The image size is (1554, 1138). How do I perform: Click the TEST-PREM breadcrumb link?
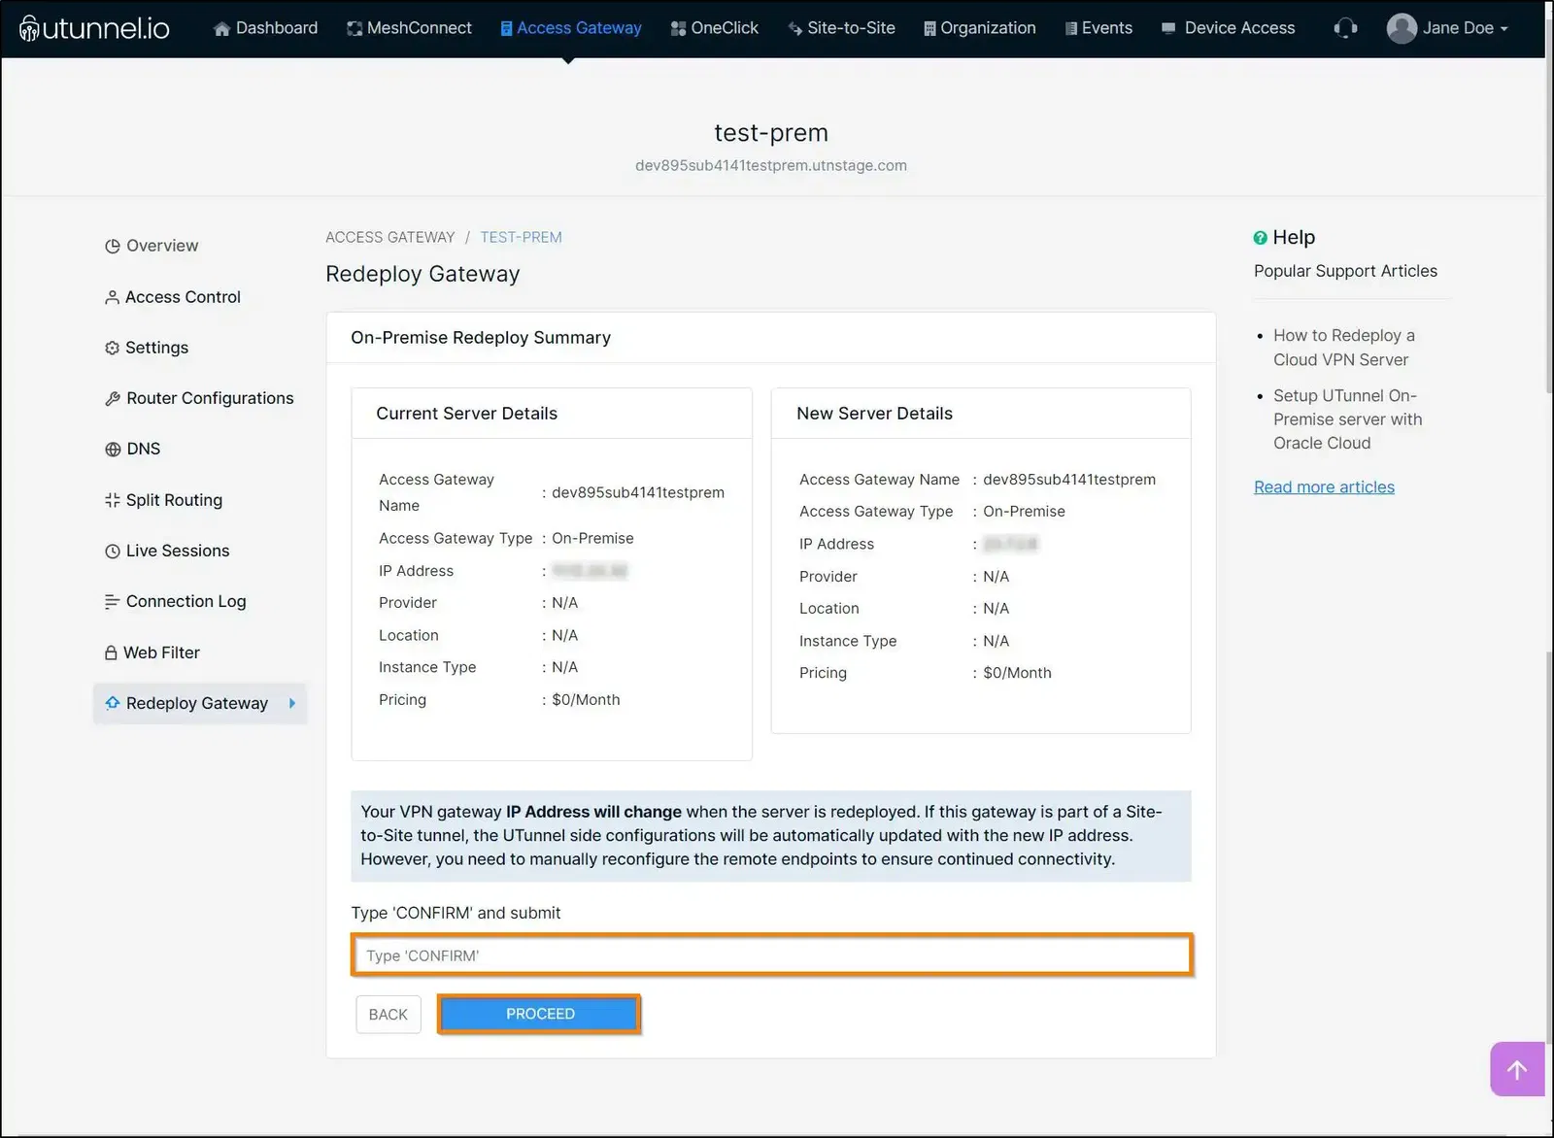[x=521, y=237]
